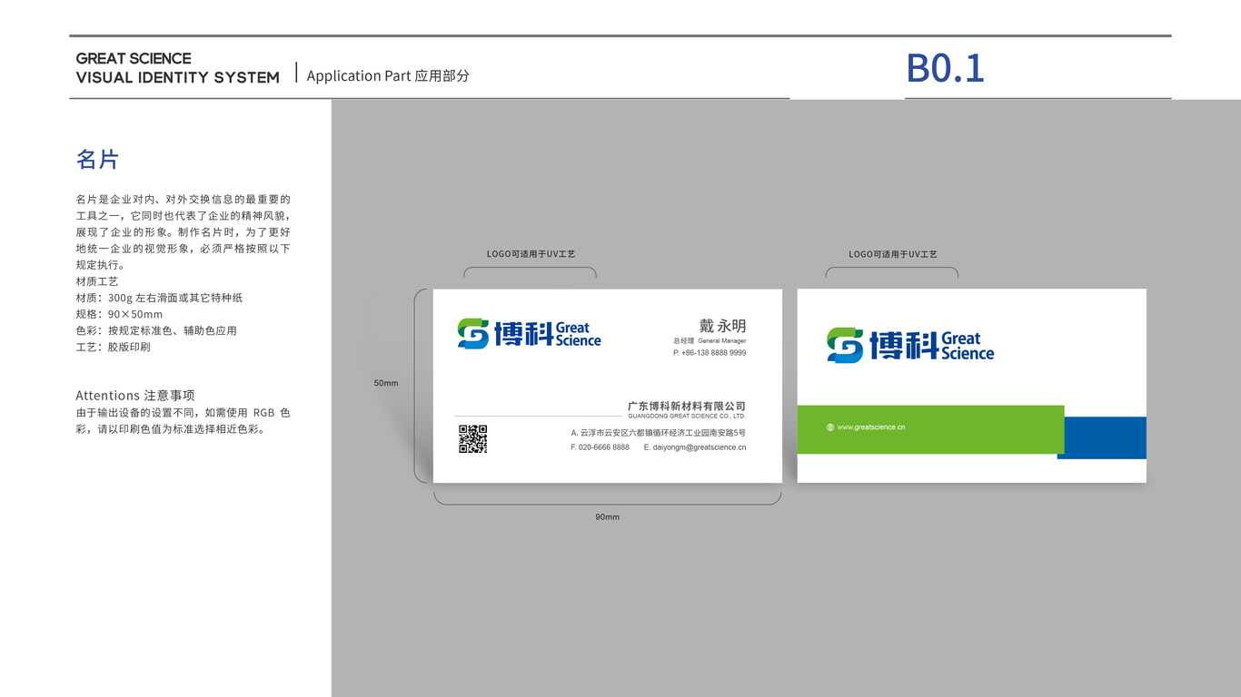Viewport: 1241px width, 697px height.
Task: Click the GREAT SCIENCE header title
Action: [x=134, y=58]
